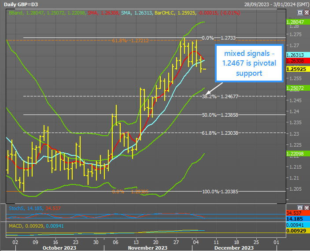The height and width of the screenshot is (251, 310).
Task: Select the 38.2% 1.24677 Fibonacci level
Action: (219, 96)
